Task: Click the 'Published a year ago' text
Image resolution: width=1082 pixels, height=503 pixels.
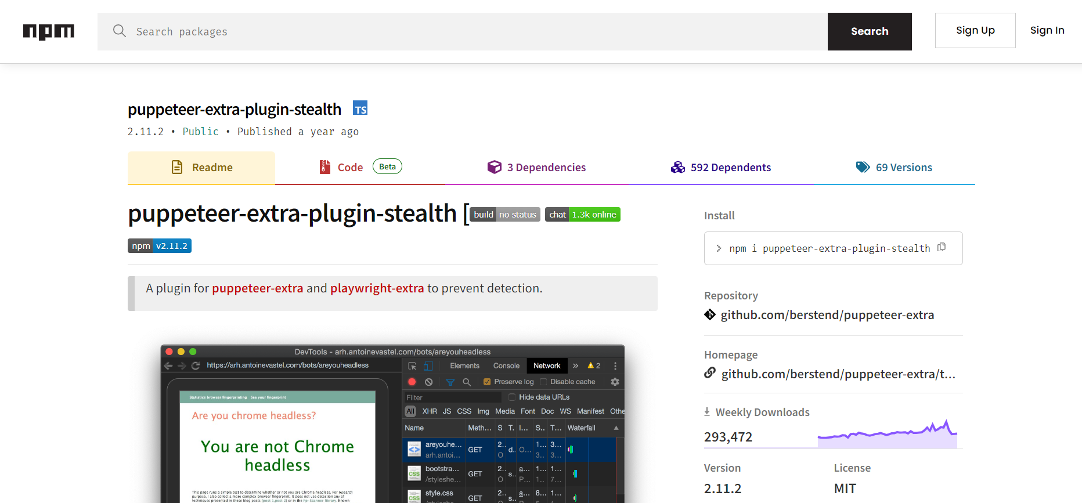Action: (x=298, y=132)
